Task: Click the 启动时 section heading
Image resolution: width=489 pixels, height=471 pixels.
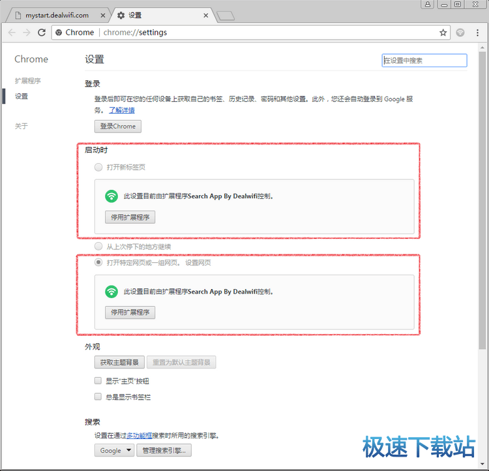Action: pos(96,150)
